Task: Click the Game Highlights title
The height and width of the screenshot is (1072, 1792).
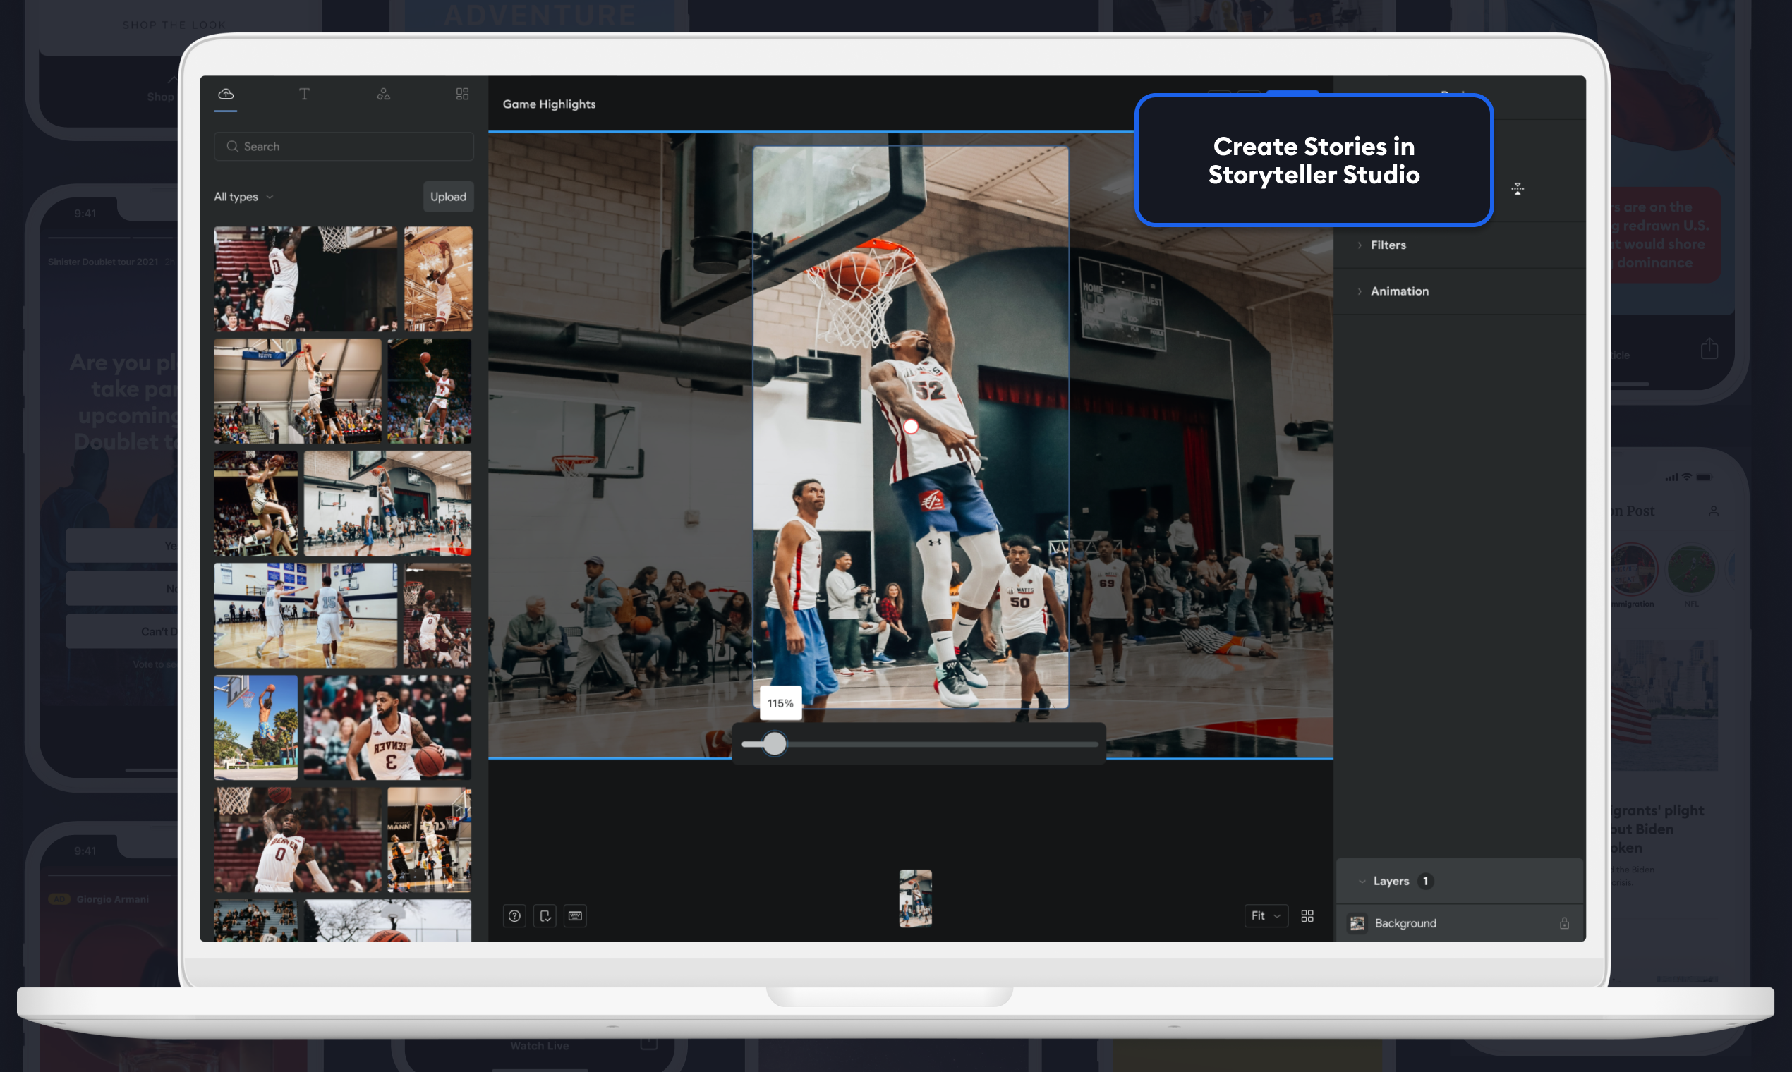Action: pos(548,104)
